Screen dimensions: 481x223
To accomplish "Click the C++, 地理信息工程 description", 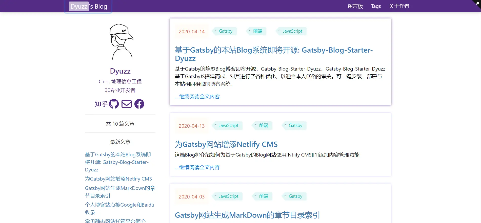I will (120, 81).
